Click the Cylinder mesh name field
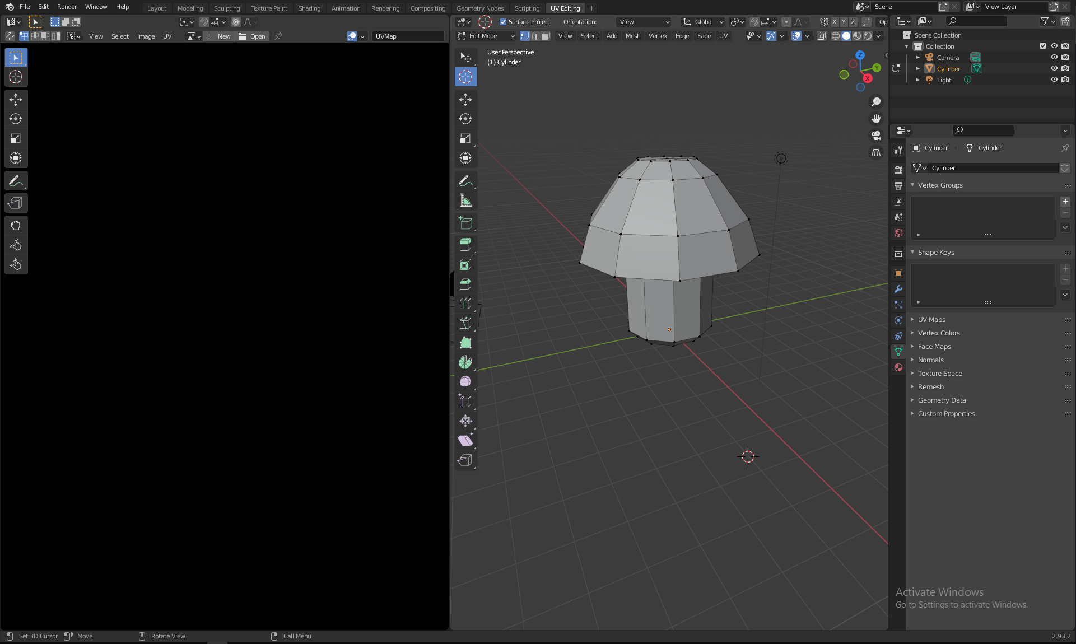Screen dimensions: 1076x644 point(994,168)
